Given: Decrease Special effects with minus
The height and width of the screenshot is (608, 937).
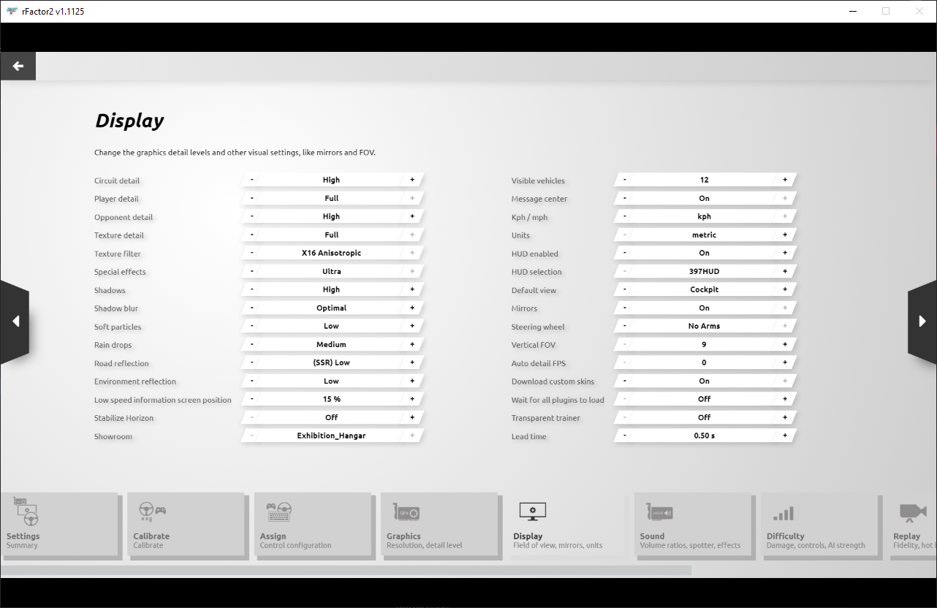Looking at the screenshot, I should [x=252, y=271].
